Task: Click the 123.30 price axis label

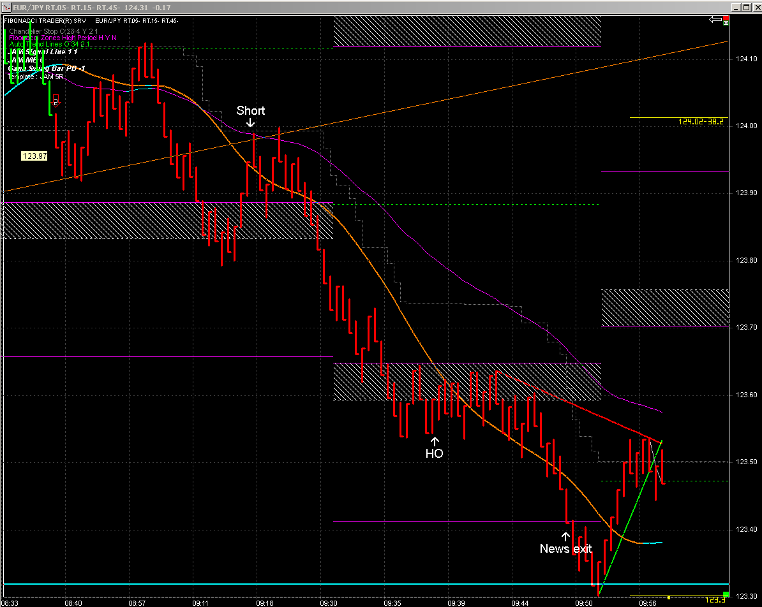Action: pyautogui.click(x=746, y=596)
